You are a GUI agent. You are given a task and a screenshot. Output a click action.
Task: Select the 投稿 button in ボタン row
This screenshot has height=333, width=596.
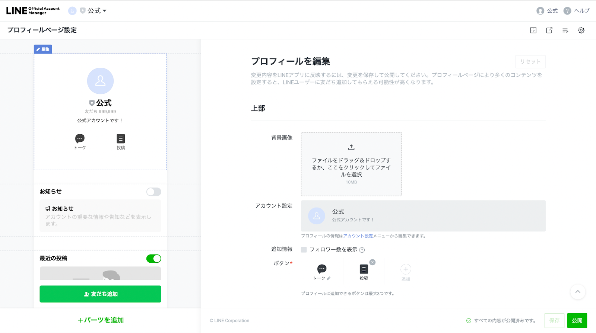click(364, 272)
